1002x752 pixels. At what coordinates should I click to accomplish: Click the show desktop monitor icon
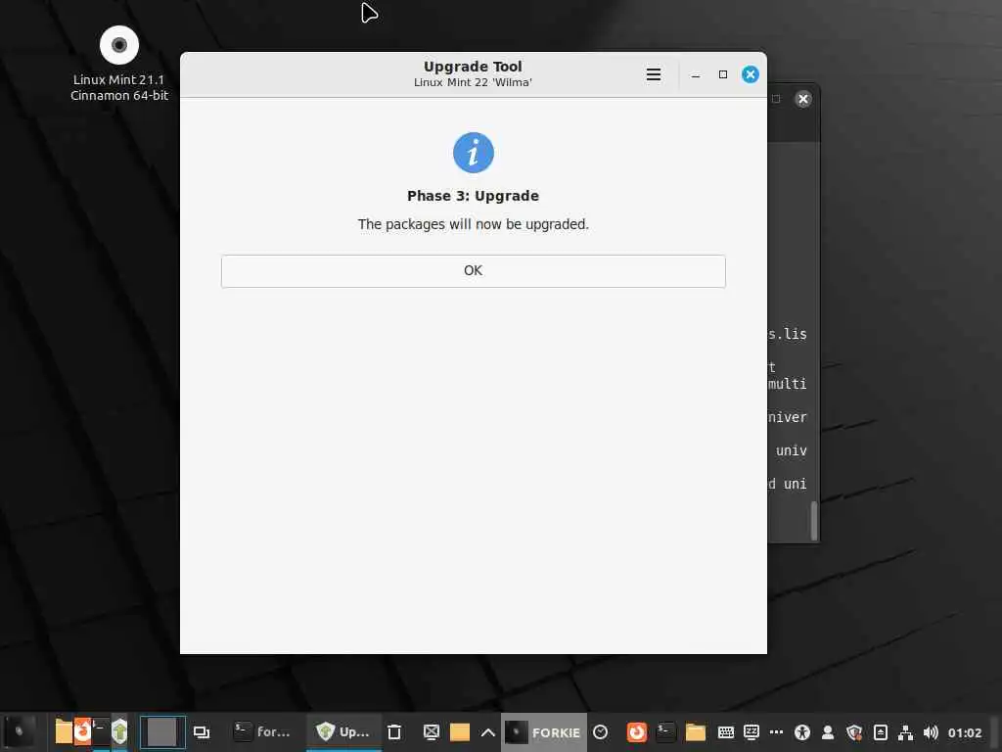(432, 732)
